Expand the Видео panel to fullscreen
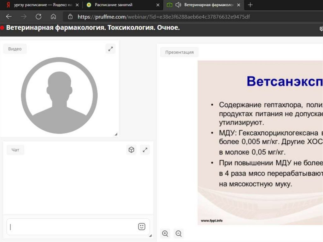 pos(110,49)
